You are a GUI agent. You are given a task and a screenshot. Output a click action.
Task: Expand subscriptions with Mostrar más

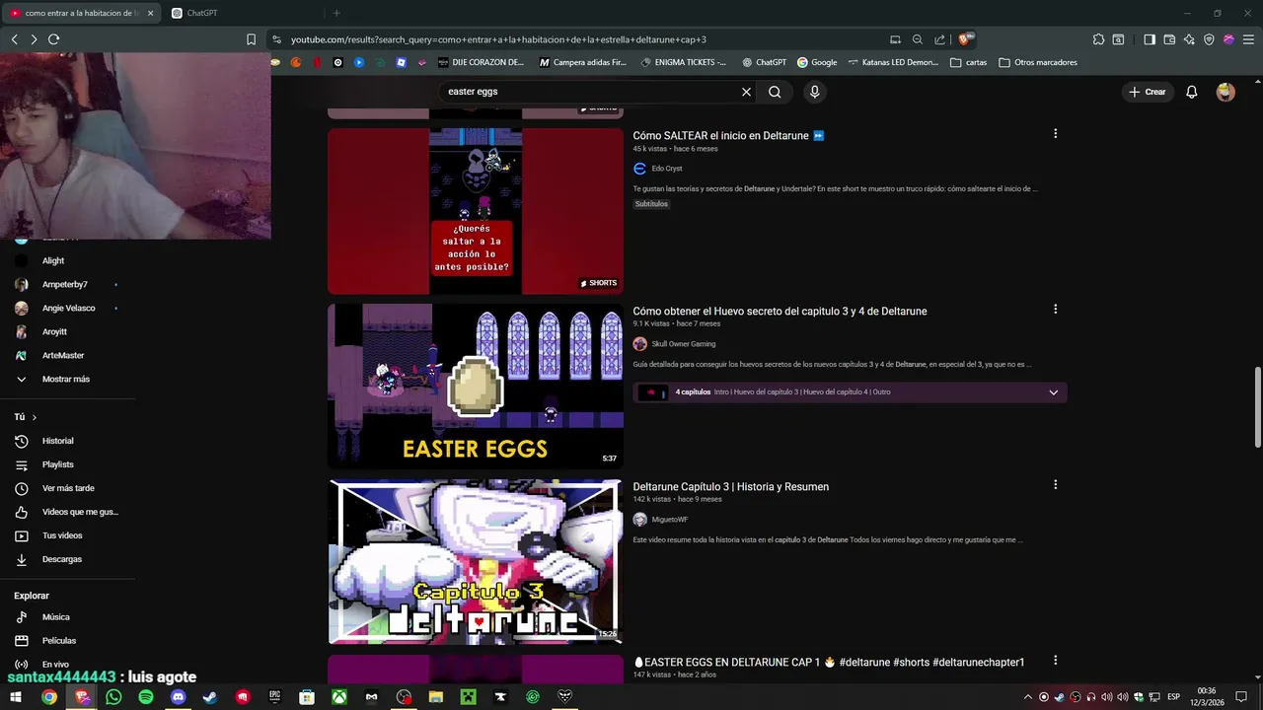pos(67,379)
